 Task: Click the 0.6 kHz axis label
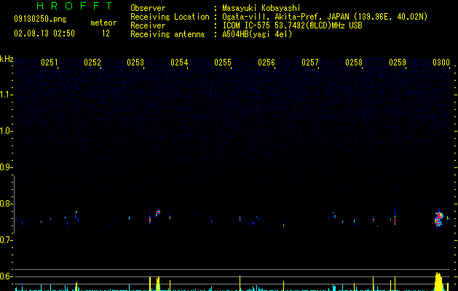click(6, 276)
